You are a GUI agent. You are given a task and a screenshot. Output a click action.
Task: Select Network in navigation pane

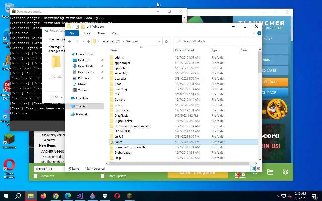82,114
